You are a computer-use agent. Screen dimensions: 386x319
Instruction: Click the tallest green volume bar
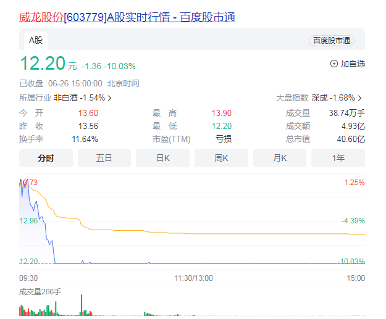(82, 305)
